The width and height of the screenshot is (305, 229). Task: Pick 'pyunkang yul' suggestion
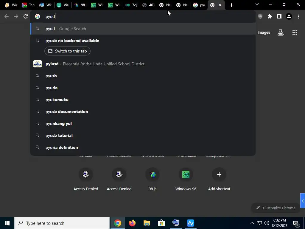(143, 123)
